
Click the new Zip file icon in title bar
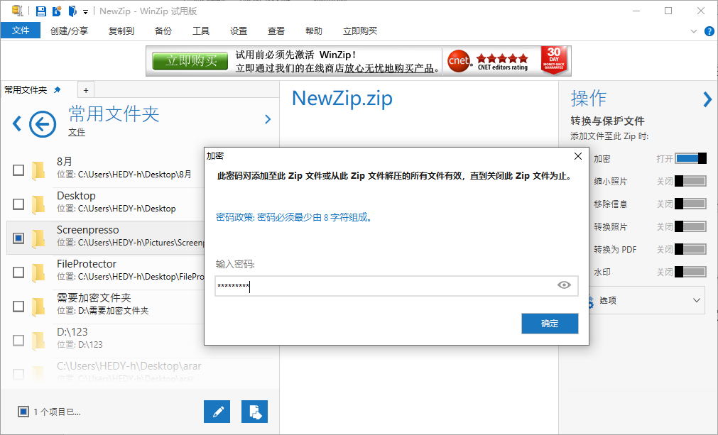click(57, 11)
